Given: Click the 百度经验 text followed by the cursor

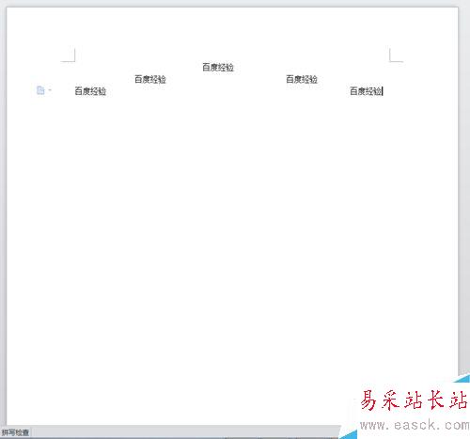Looking at the screenshot, I should pyautogui.click(x=366, y=91).
